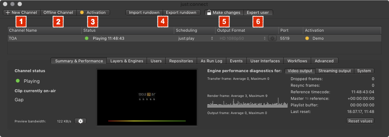Image resolution: width=389 pixels, height=137 pixels.
Task: Click the audio level meter bar in preview
Action: (x=147, y=121)
